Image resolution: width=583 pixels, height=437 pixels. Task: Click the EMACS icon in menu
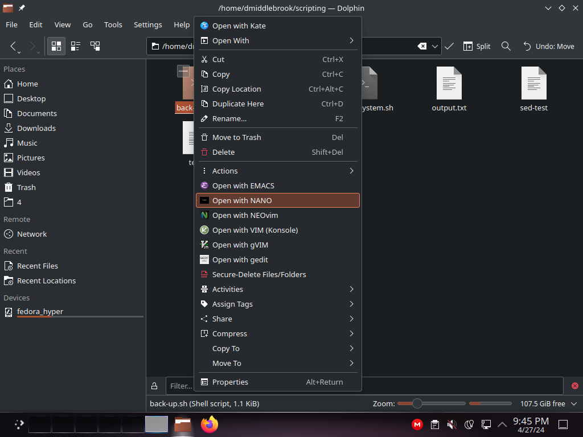pos(204,186)
